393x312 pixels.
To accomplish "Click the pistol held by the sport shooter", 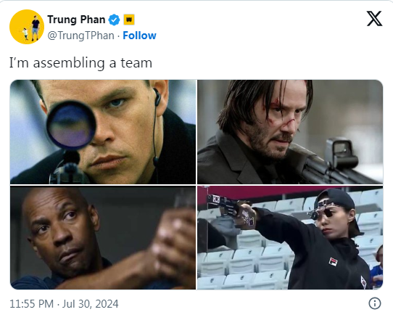I will point(229,206).
